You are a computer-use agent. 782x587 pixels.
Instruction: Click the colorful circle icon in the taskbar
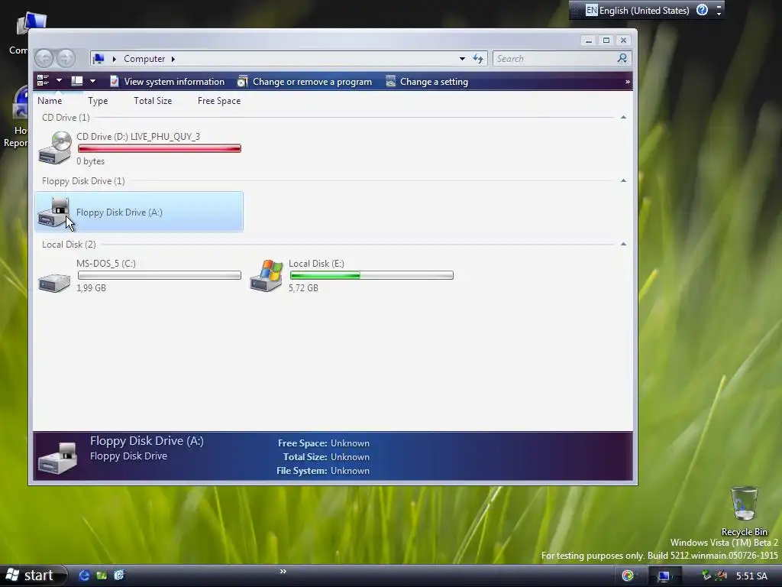pyautogui.click(x=628, y=576)
